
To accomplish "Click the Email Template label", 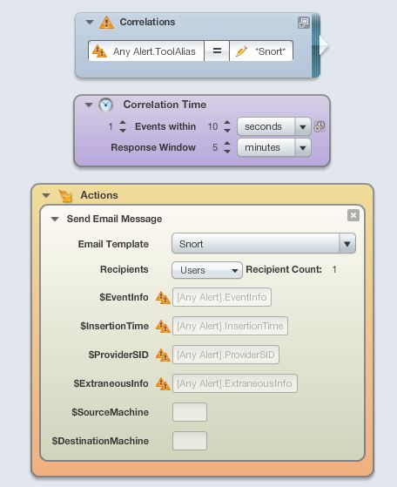I will 113,244.
